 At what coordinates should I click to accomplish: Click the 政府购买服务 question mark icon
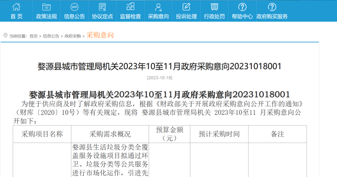coord(272,7)
